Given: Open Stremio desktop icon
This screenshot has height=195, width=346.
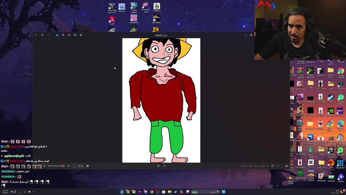Looking at the screenshot, I should point(341,178).
